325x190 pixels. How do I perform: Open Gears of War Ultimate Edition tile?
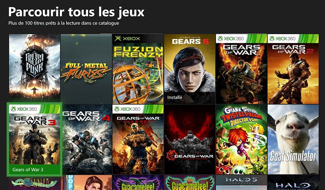[190, 139]
